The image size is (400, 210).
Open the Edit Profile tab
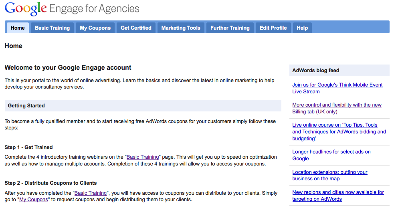pyautogui.click(x=273, y=28)
